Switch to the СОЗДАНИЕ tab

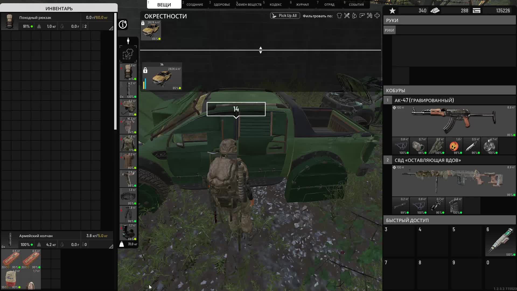click(195, 5)
